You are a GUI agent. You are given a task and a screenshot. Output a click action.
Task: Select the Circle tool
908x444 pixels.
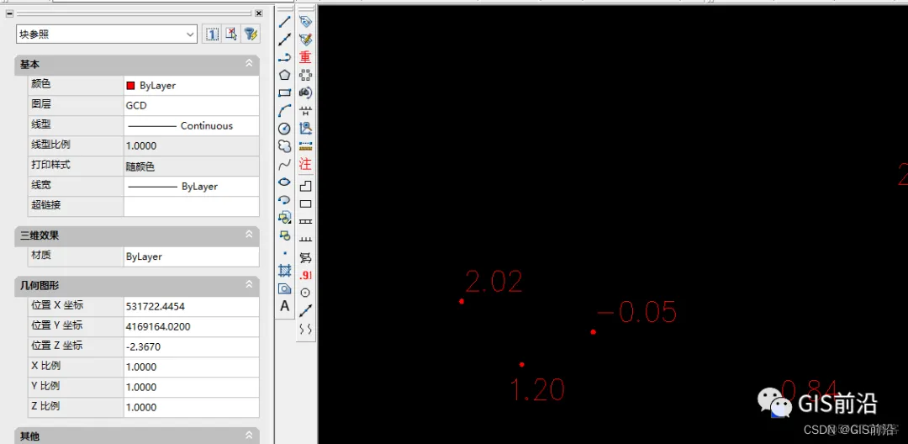coord(284,129)
